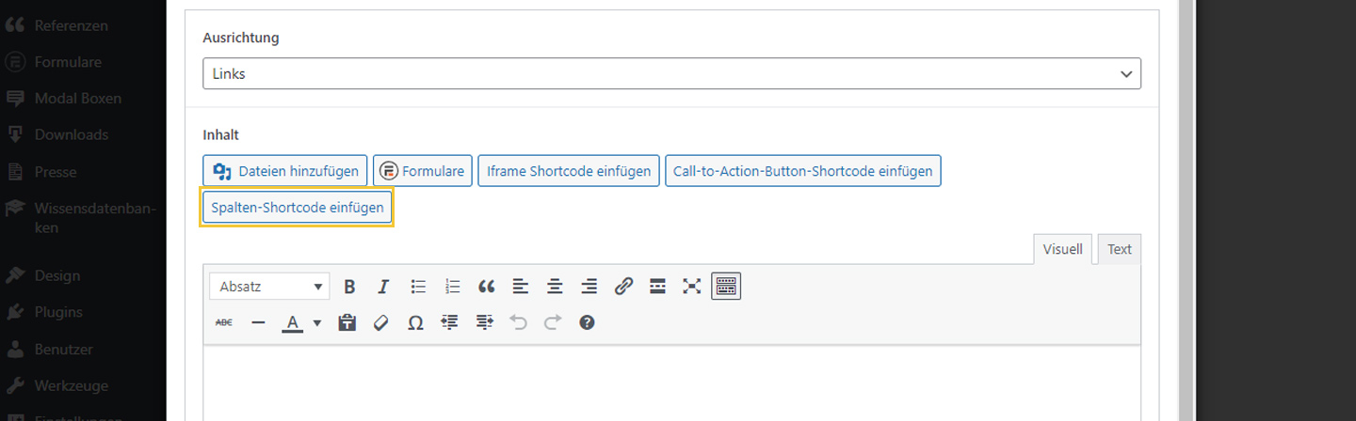Toggle distraction-free fullscreen mode
1356x421 pixels.
tap(692, 287)
